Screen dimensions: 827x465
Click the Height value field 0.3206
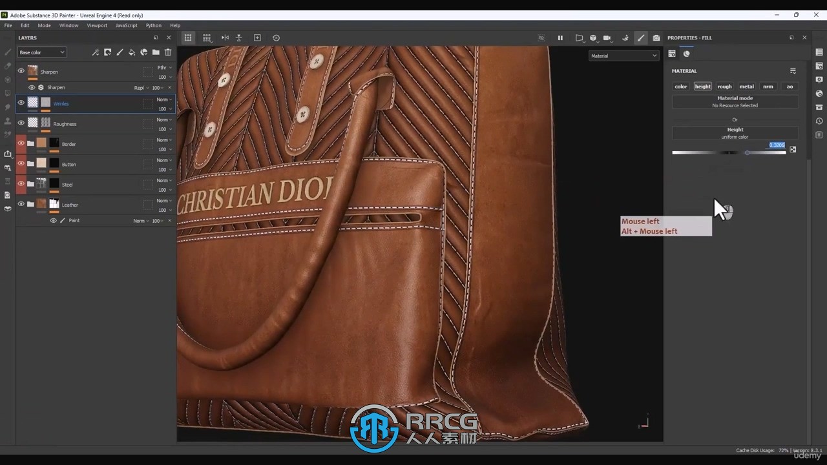click(777, 145)
